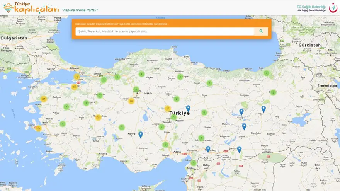This screenshot has height=191, width=340.
Task: Click the blue pin above Türkiye label
Action: (188, 108)
